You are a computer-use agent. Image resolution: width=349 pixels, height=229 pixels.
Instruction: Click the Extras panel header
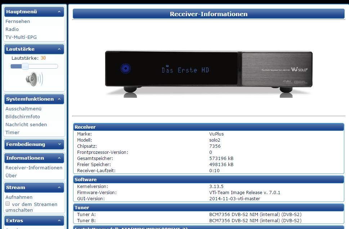click(34, 221)
